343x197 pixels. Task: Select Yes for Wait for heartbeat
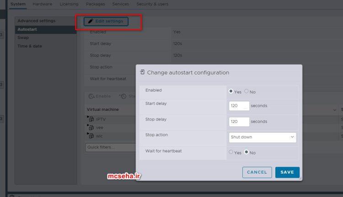click(x=231, y=152)
